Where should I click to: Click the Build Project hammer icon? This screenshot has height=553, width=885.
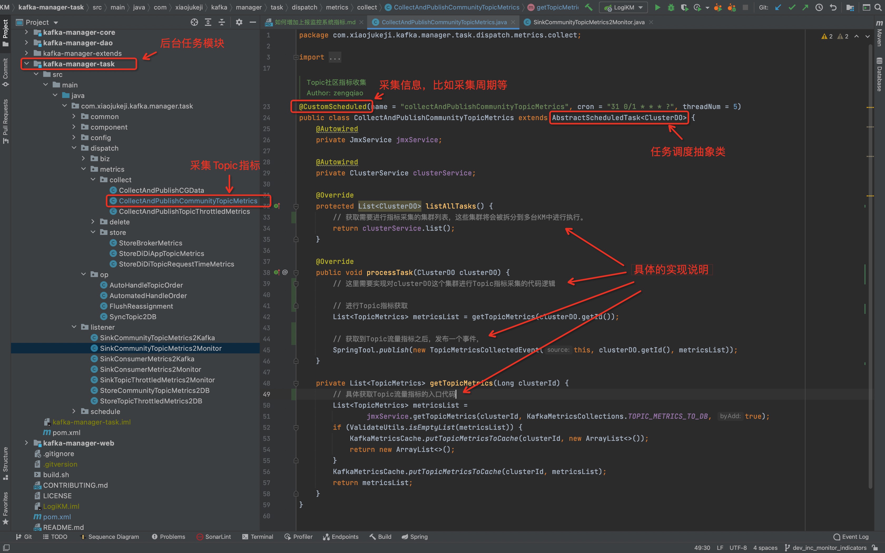tap(589, 7)
